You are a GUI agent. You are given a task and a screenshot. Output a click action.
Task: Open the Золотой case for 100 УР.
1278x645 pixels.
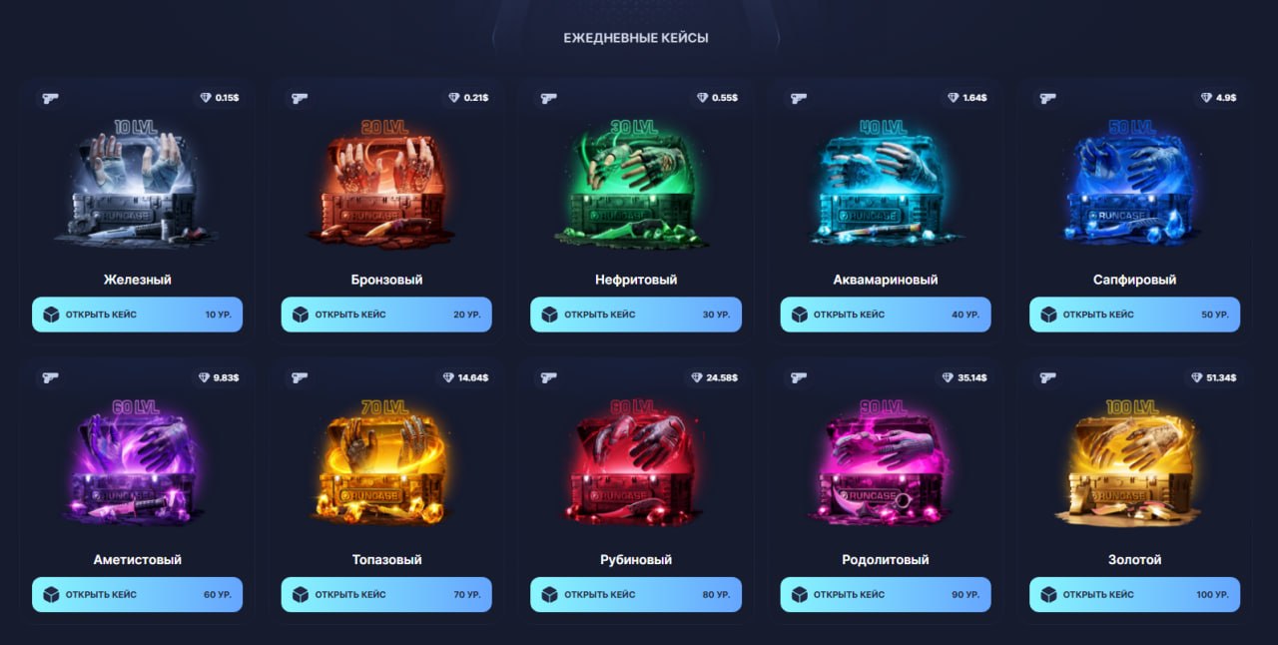1134,594
